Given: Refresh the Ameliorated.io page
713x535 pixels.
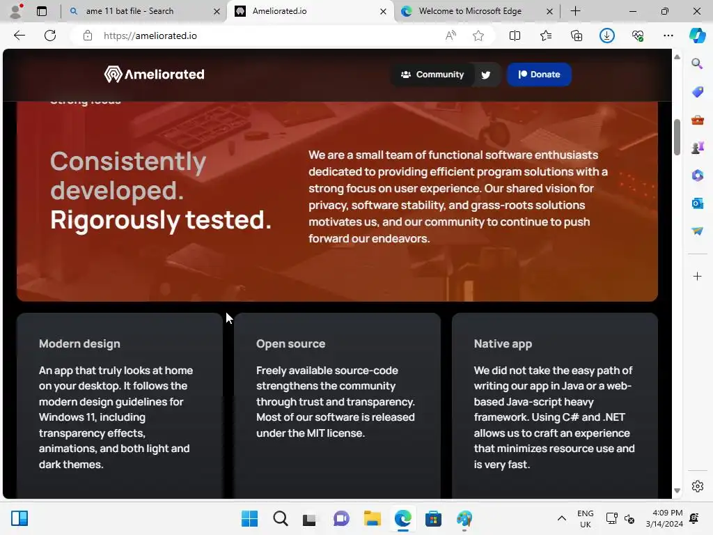Looking at the screenshot, I should (50, 36).
